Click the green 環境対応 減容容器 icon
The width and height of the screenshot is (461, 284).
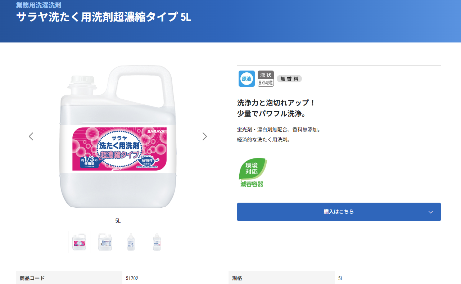[252, 173]
